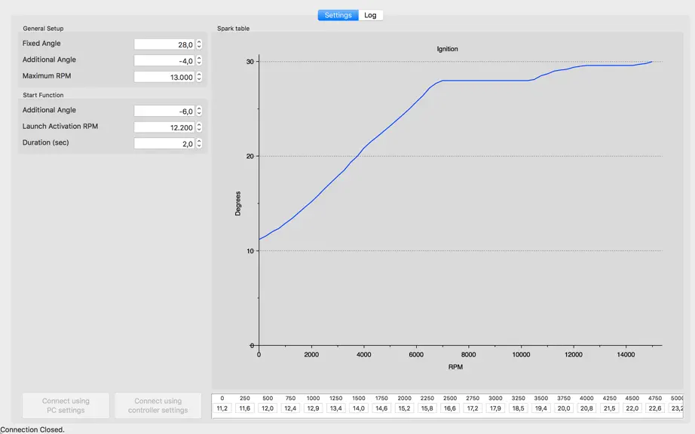Switch to the Log tab
The image size is (695, 434).
[371, 15]
